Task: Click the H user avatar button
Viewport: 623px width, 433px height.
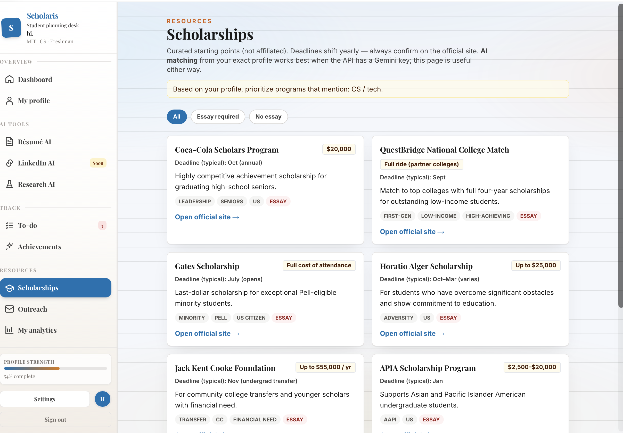Action: coord(102,399)
